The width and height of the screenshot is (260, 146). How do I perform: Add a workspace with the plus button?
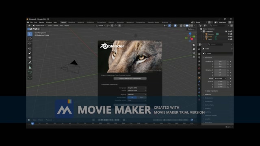[x=171, y=22]
